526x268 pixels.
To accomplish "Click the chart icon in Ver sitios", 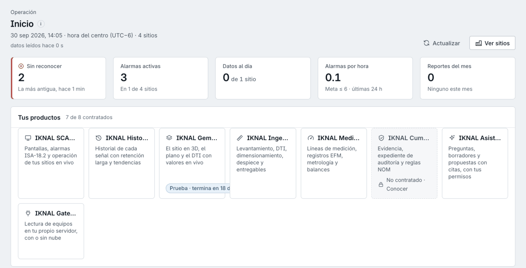I will pos(479,43).
